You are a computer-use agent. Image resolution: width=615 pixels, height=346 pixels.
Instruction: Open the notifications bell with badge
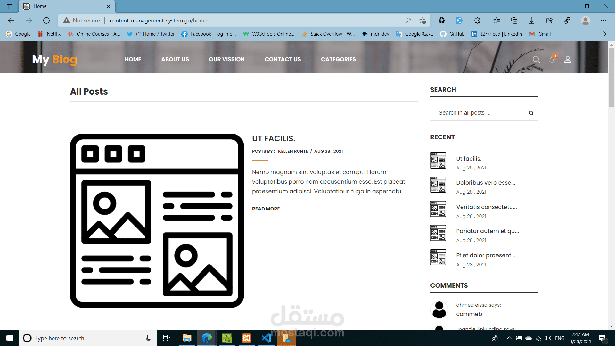[552, 59]
